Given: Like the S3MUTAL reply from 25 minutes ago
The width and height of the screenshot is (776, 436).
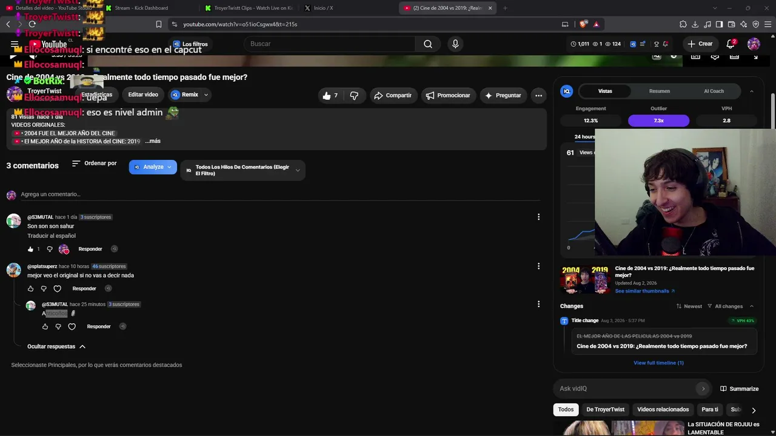Looking at the screenshot, I should 45,326.
